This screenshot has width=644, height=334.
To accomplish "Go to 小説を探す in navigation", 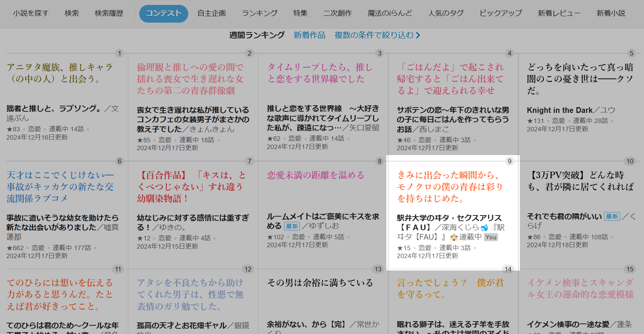I will [31, 13].
